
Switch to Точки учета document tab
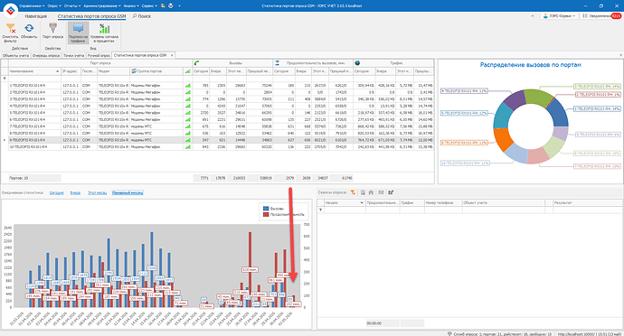click(73, 55)
